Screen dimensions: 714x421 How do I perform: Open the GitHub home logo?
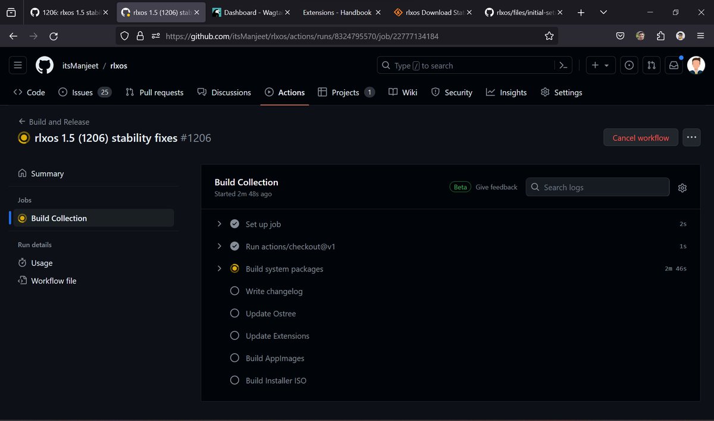(x=45, y=66)
